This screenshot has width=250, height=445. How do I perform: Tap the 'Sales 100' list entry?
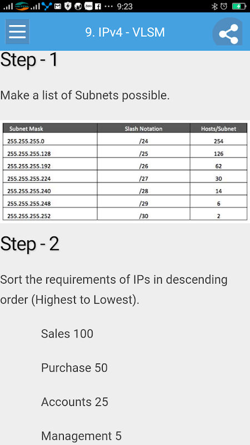pos(67,333)
